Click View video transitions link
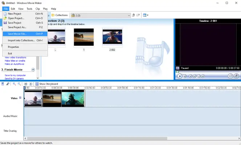Viewport: 241px width, 145px height. [x=15, y=58]
